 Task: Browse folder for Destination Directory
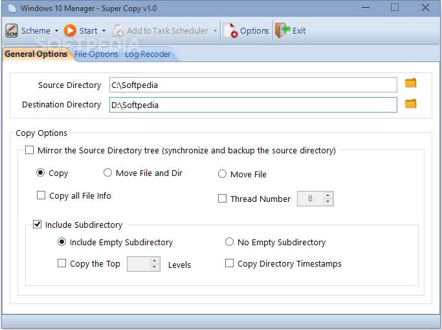coord(410,104)
